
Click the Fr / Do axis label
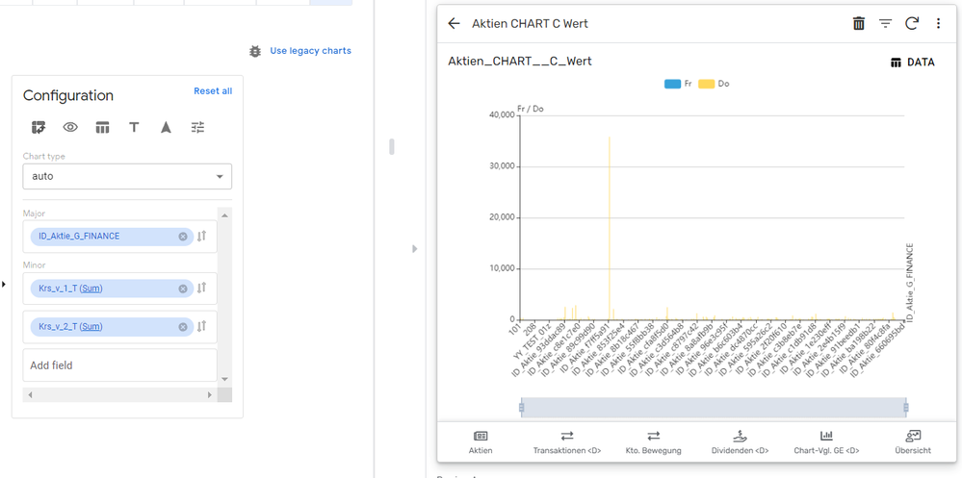(x=531, y=109)
